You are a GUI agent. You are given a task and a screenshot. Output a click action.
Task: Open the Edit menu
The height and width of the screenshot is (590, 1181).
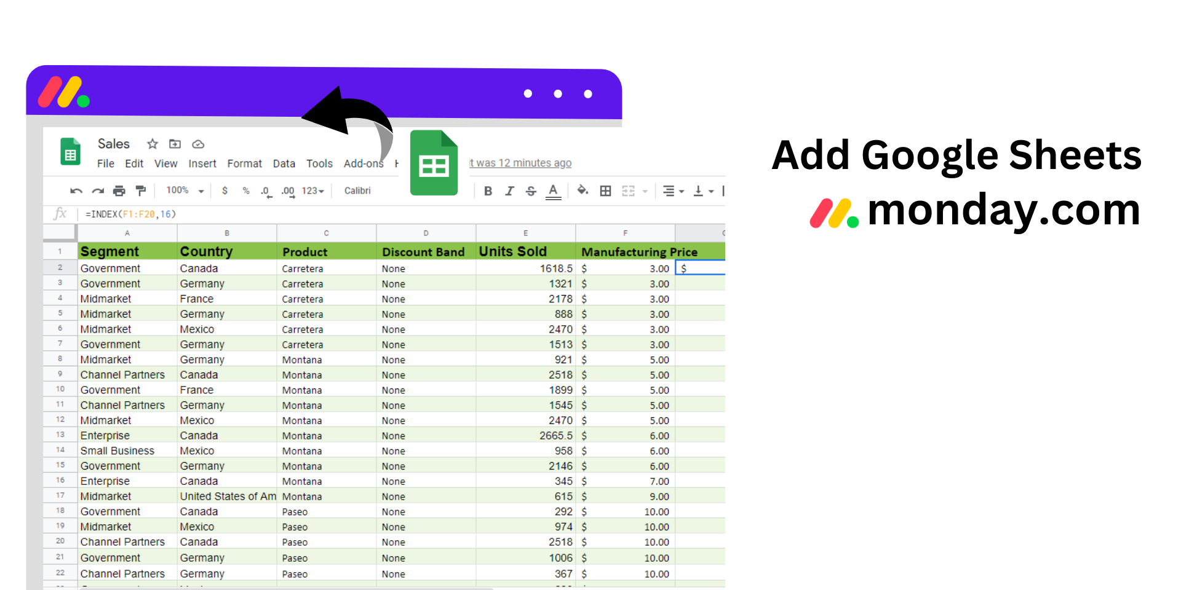(134, 163)
